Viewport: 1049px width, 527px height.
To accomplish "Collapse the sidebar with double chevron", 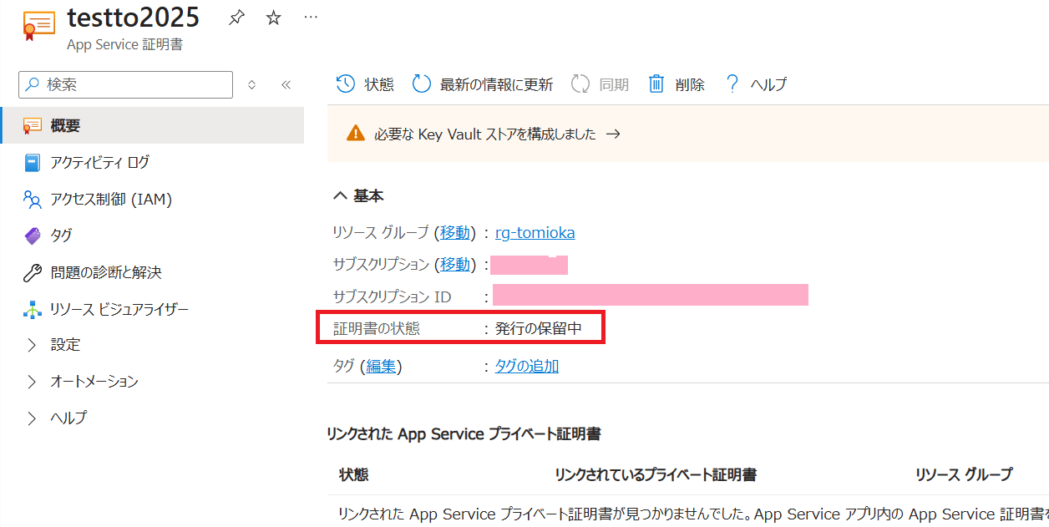I will 286,84.
